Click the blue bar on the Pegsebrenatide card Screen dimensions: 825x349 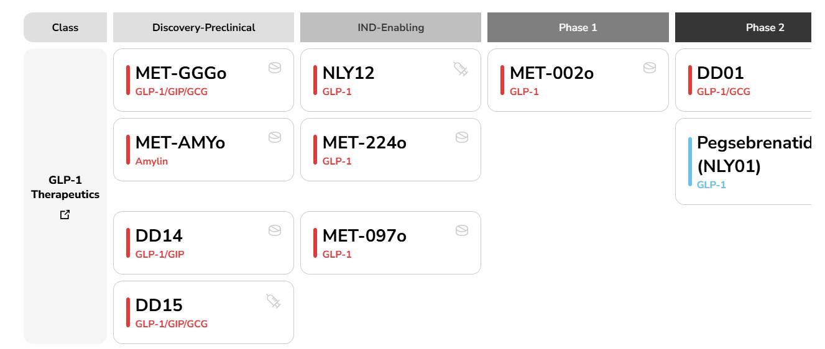[x=690, y=161]
